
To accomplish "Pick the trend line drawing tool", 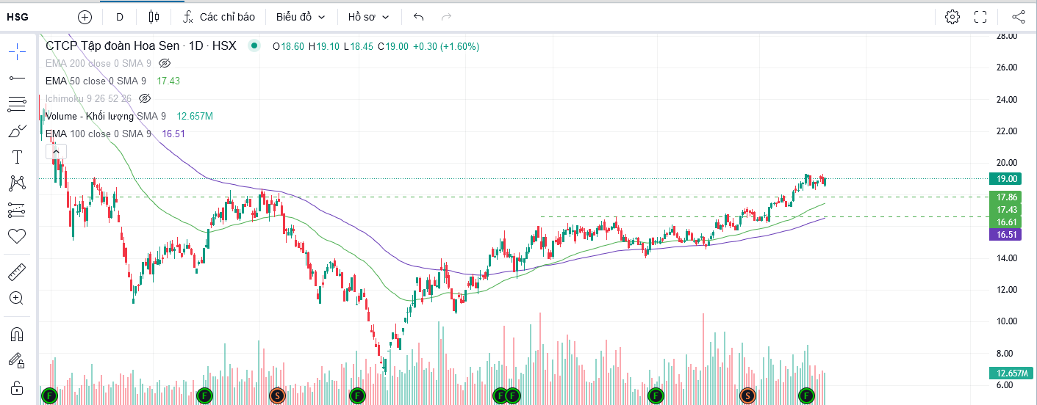I will click(x=16, y=77).
